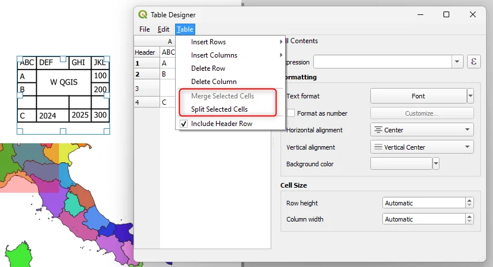Viewport: 493px width, 267px height.
Task: Open the Edit menu
Action: click(x=164, y=29)
